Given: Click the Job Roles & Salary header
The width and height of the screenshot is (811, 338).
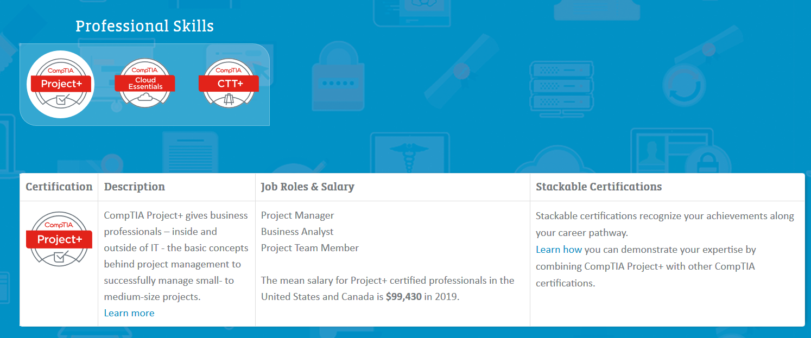Looking at the screenshot, I should [307, 187].
